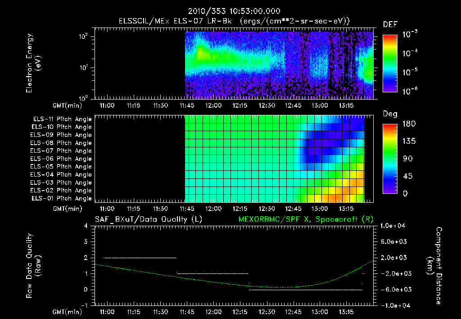Click the GMT(min) label under the spectrogram
This screenshot has width=461, height=319.
coord(68,105)
